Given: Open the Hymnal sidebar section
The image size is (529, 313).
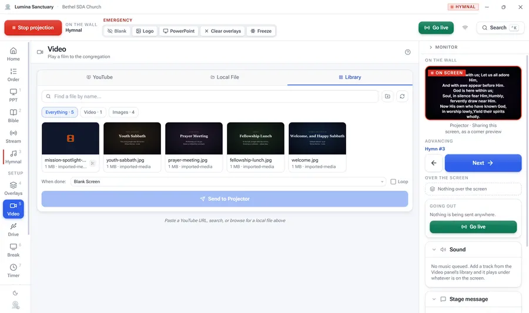Looking at the screenshot, I should coord(13,157).
